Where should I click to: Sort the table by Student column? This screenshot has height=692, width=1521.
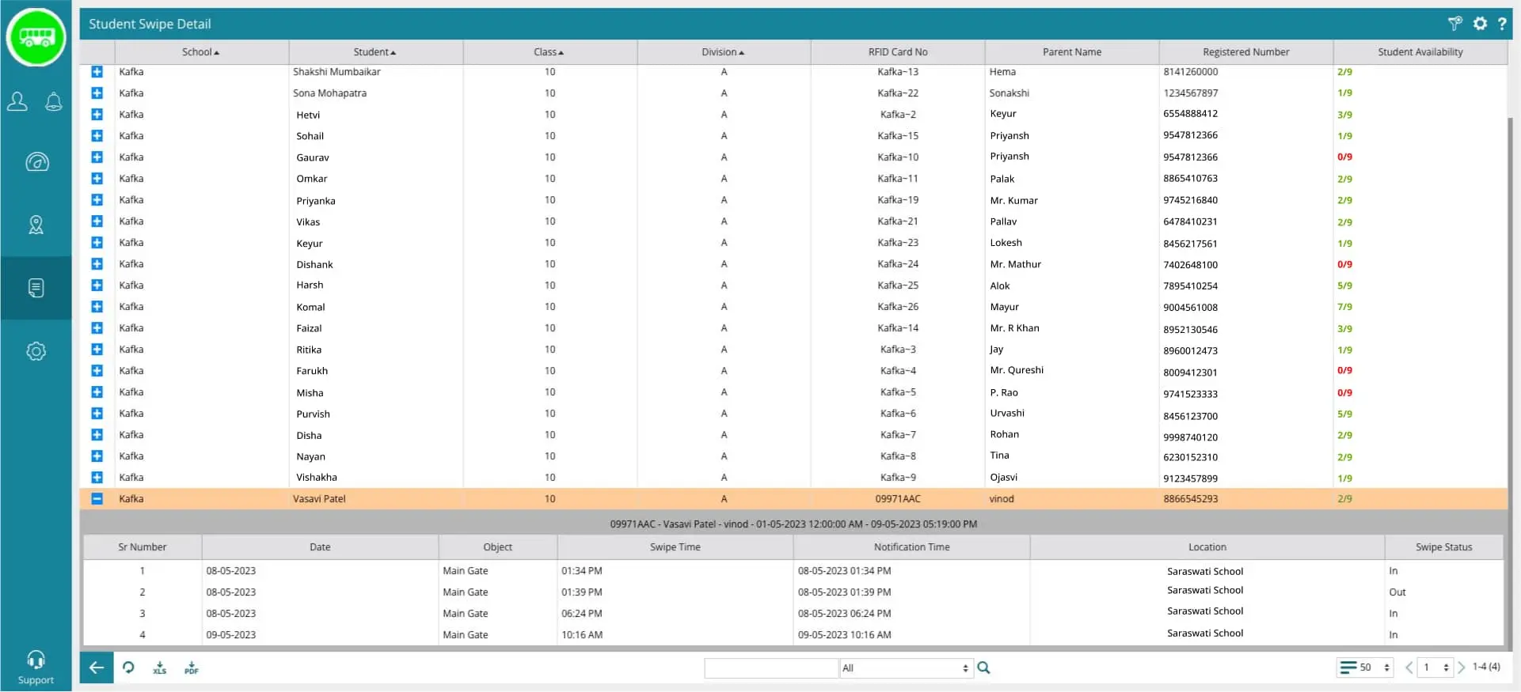pyautogui.click(x=375, y=52)
